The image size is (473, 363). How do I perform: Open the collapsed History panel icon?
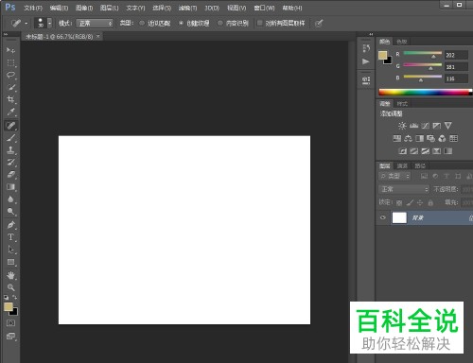[366, 48]
